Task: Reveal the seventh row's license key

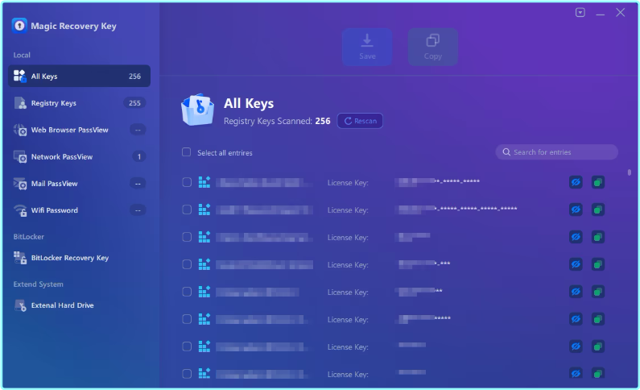Action: tap(576, 346)
